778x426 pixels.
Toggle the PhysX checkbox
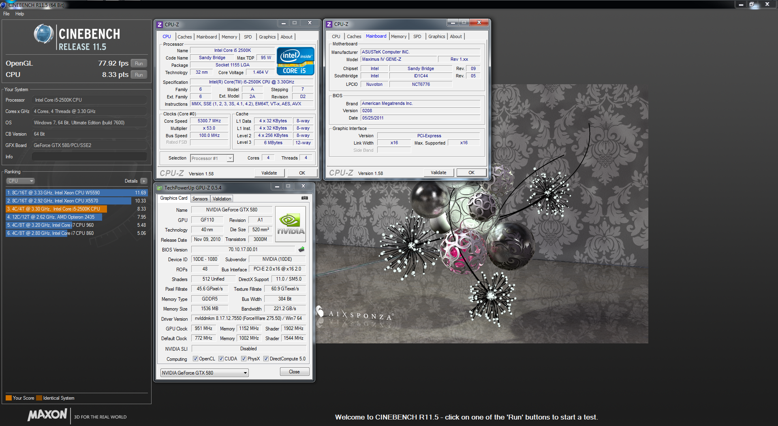point(244,359)
